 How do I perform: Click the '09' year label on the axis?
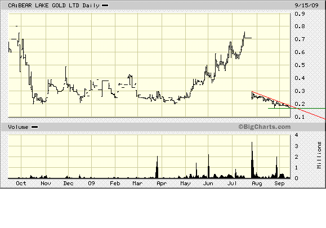pos(91,184)
